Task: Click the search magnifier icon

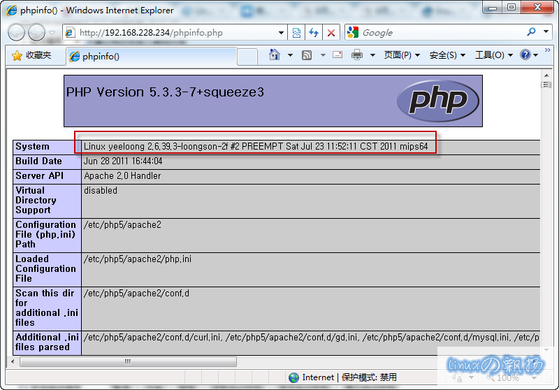Action: 531,32
